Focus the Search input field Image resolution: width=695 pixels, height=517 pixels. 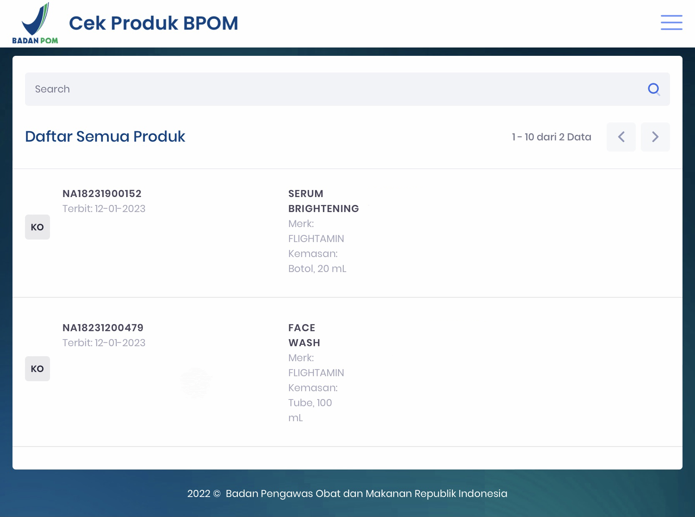pos(333,89)
